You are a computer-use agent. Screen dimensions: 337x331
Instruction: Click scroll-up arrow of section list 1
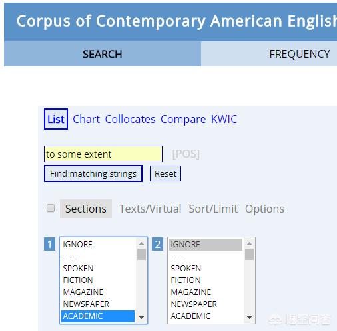point(141,243)
